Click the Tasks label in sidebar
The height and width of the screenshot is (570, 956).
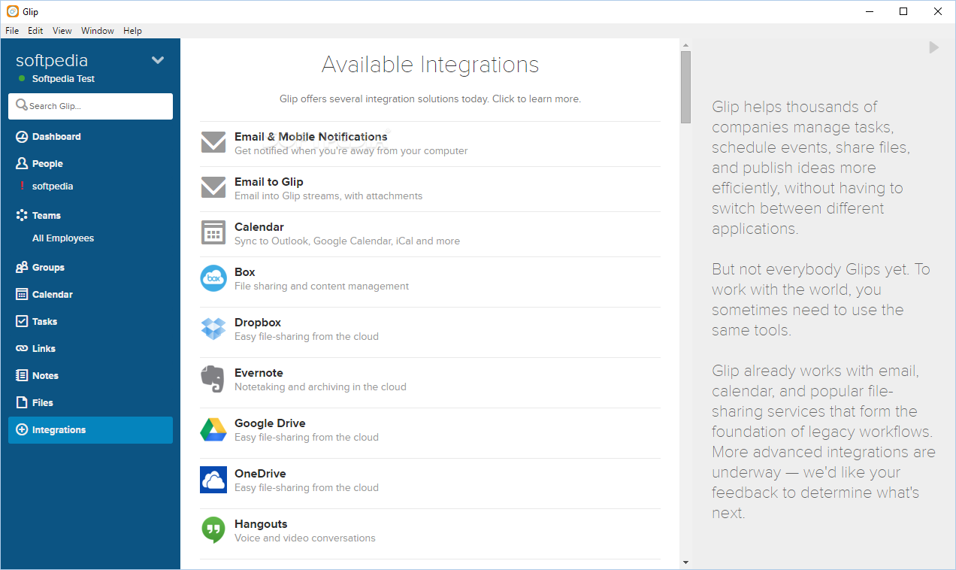click(x=45, y=321)
